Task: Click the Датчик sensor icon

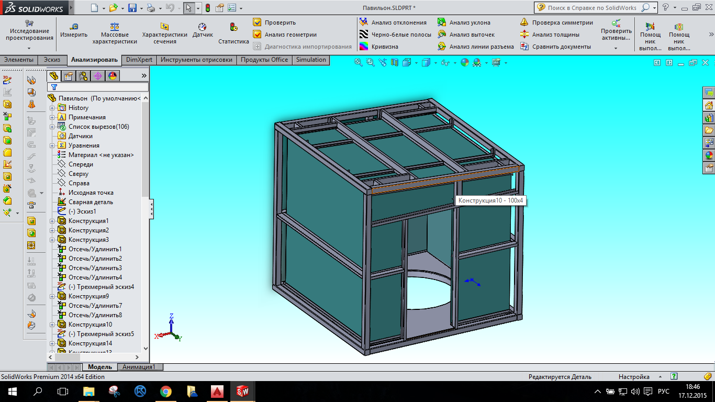Action: (x=203, y=27)
